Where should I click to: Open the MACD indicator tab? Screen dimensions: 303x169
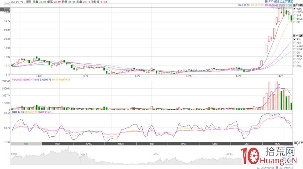(89, 144)
